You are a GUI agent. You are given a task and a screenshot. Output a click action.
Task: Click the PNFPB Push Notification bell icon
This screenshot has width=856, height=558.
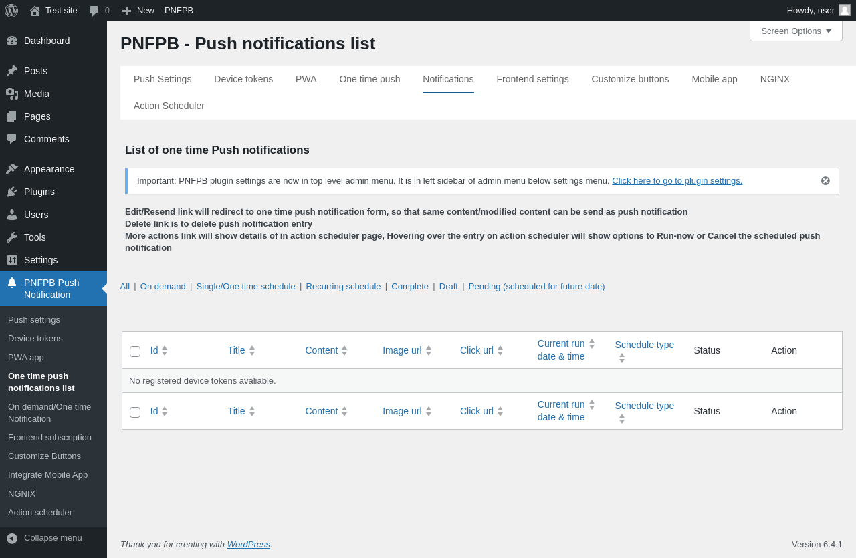(x=12, y=283)
